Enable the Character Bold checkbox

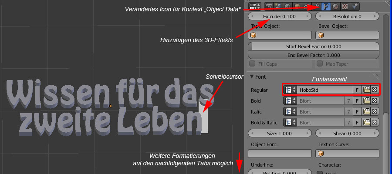click(x=320, y=174)
